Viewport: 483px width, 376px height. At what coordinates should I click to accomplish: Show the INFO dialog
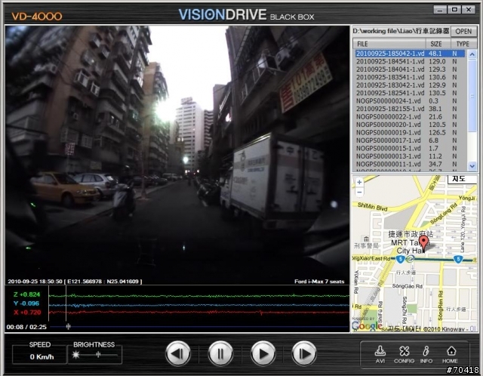426,354
